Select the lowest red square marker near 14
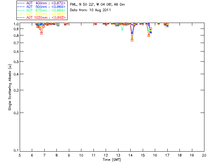Screen dimensions: 210x168 click(132, 40)
